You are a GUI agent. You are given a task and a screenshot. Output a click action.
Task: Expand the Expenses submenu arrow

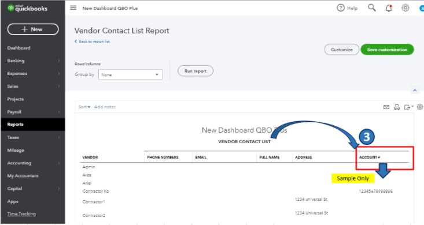[x=58, y=73]
